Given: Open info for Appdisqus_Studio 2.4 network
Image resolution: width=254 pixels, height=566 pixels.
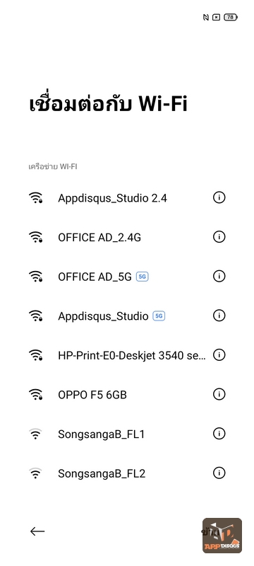Looking at the screenshot, I should point(219,197).
